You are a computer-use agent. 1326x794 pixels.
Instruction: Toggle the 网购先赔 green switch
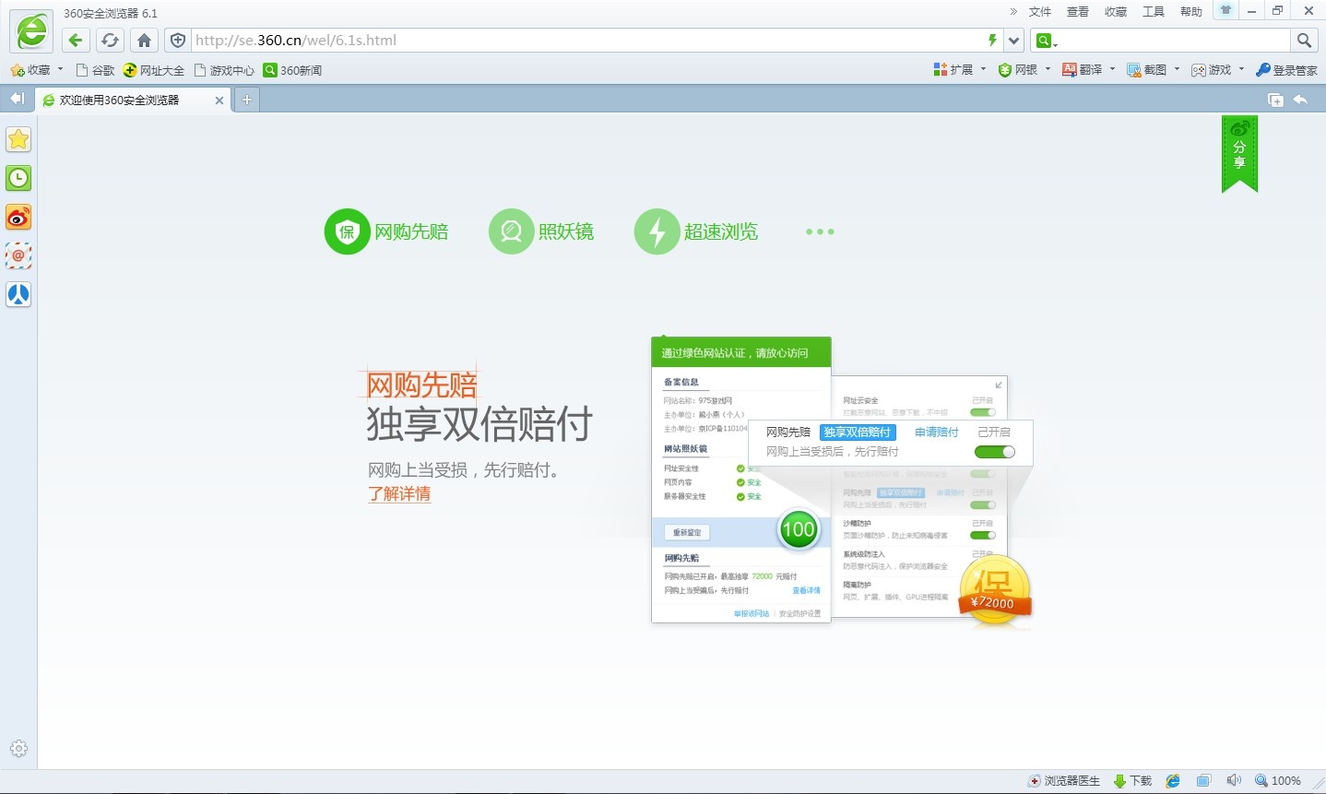point(994,452)
